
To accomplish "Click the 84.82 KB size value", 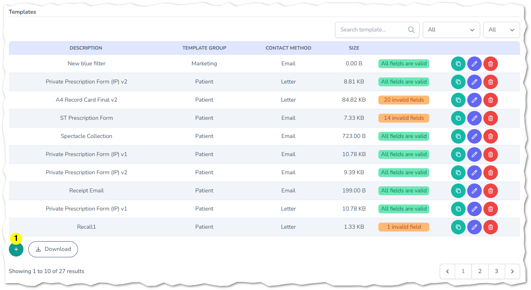I will [354, 100].
